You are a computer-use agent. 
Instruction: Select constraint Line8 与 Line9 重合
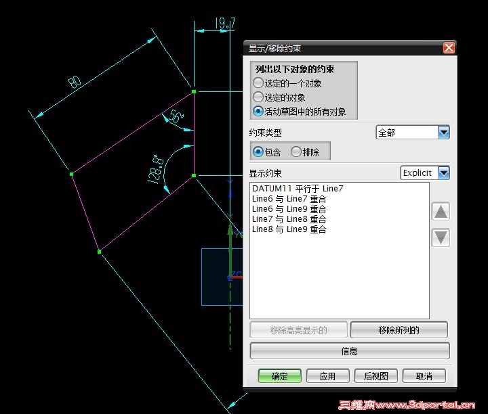tap(289, 229)
